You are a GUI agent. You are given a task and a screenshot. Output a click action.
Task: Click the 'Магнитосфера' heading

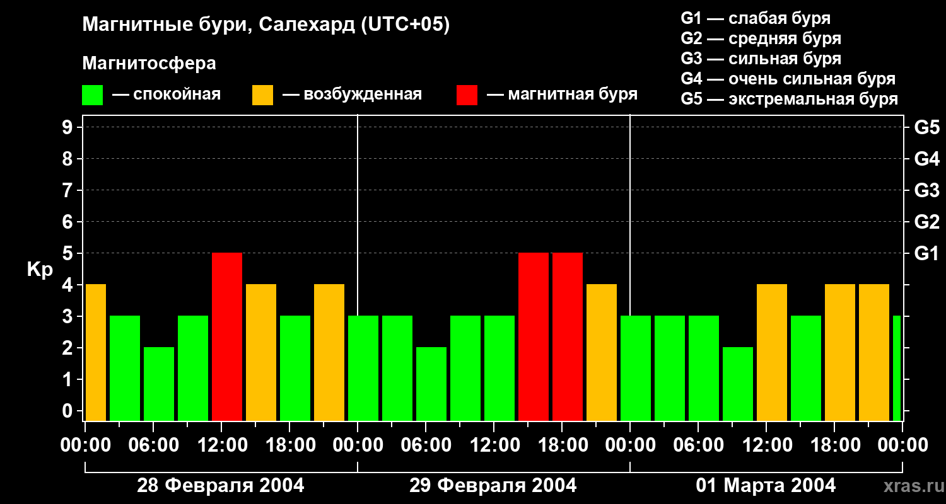click(x=149, y=64)
